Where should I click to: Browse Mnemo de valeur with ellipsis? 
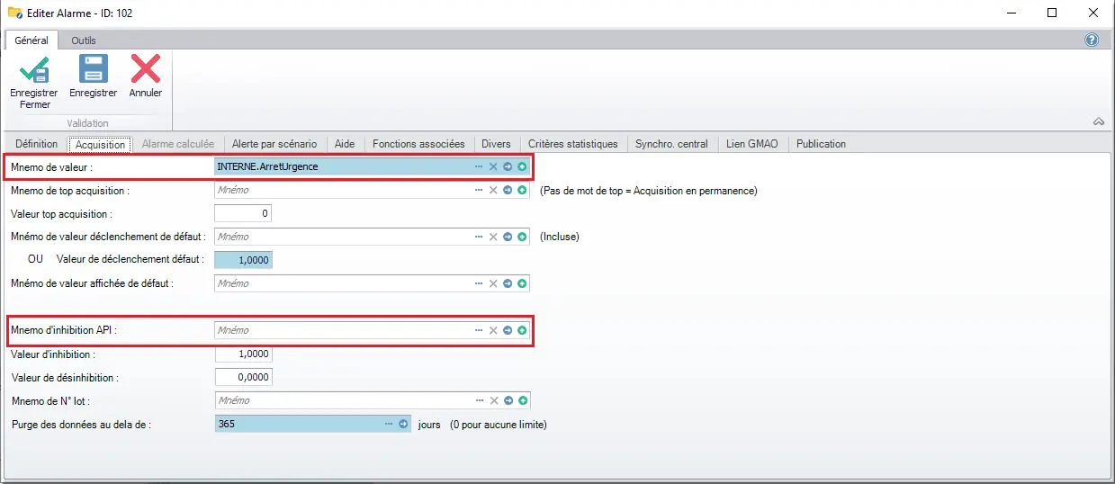pyautogui.click(x=479, y=166)
